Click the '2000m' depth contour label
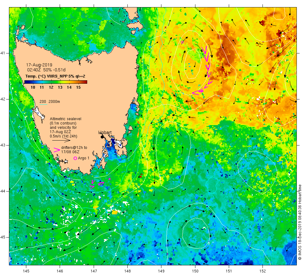 point(54,102)
